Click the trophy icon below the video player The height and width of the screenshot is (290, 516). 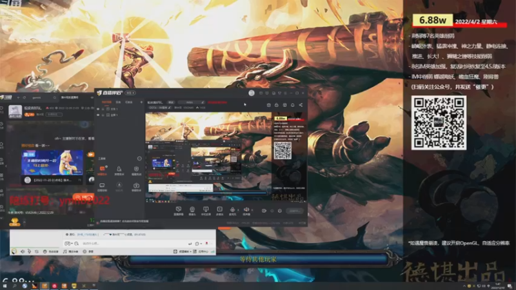tap(14, 222)
